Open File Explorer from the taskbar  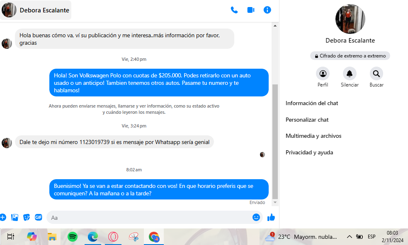pyautogui.click(x=52, y=237)
